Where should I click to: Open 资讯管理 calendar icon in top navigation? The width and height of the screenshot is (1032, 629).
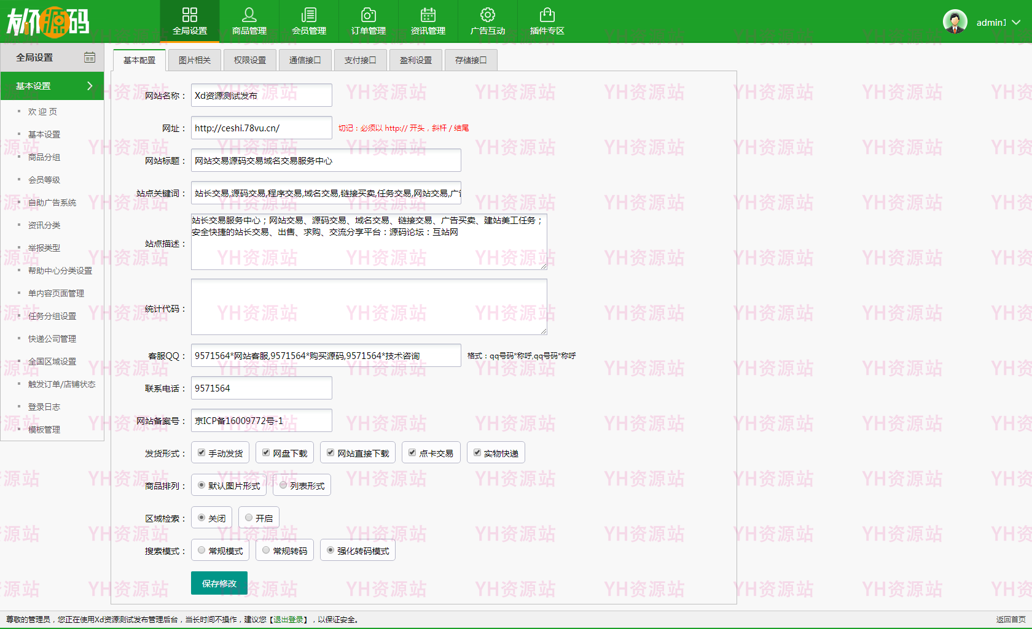coord(428,15)
